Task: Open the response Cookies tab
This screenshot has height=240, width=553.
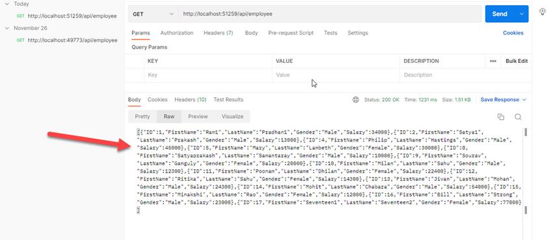Action: [157, 99]
